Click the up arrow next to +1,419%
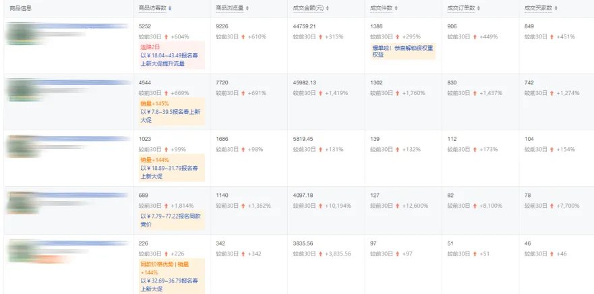This screenshot has height=294, width=594. pyautogui.click(x=320, y=93)
